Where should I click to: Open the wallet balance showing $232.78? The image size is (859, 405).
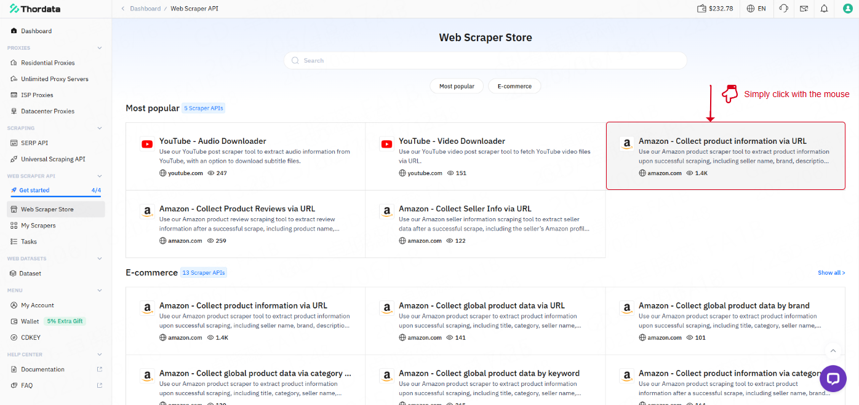click(x=714, y=9)
